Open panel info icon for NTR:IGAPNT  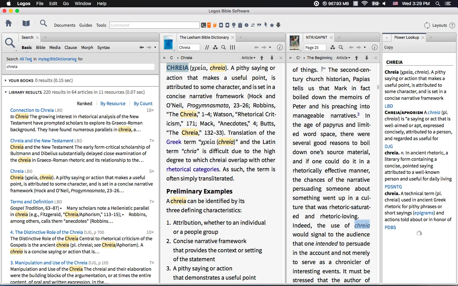375,47
